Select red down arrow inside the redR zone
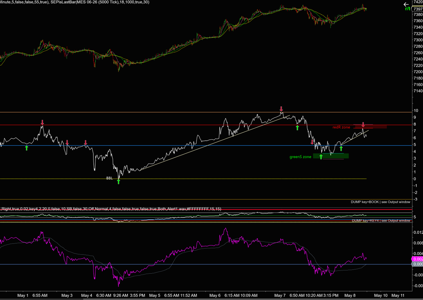The image size is (423, 300). pos(363,125)
